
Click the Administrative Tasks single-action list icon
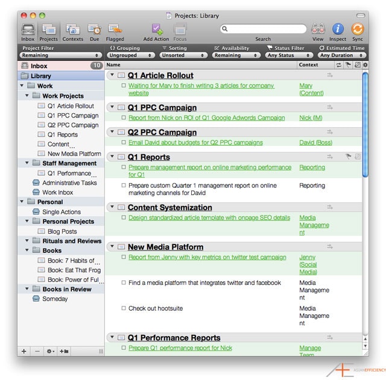coord(36,182)
